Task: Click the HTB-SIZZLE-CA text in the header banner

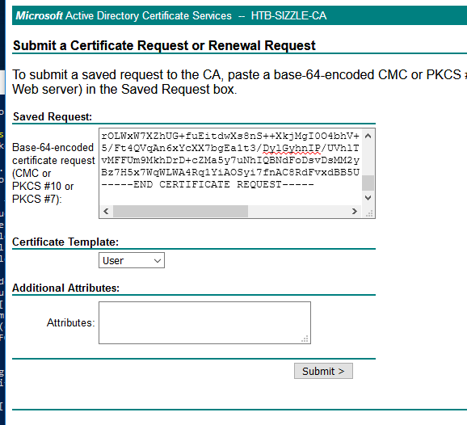Action: 288,15
